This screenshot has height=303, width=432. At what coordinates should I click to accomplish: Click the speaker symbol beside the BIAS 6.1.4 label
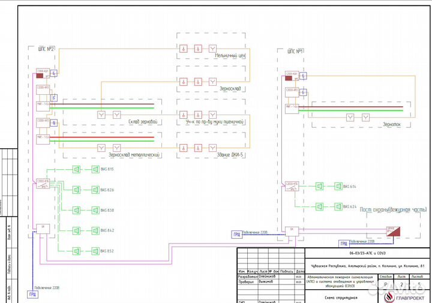pyautogui.click(x=338, y=187)
